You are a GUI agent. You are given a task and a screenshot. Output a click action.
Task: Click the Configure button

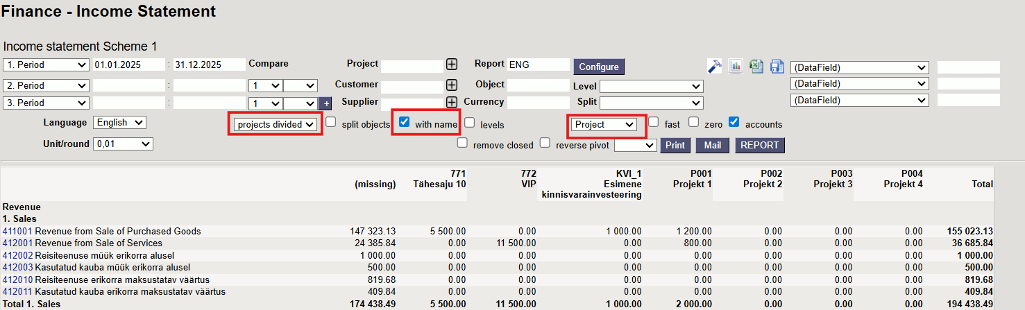[x=598, y=67]
